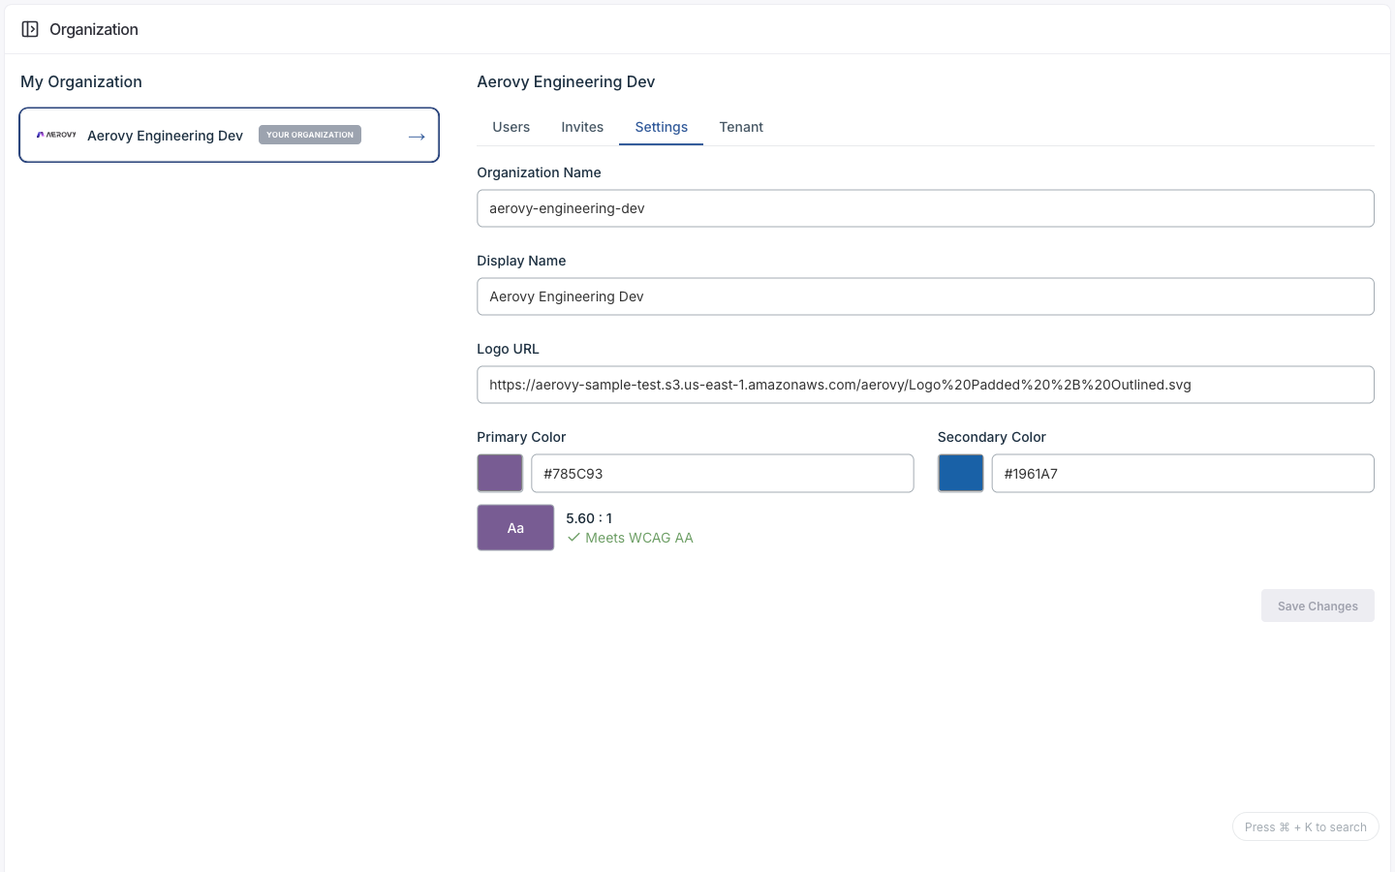Select the YOUR ORGANIZATION badge

pyautogui.click(x=310, y=135)
